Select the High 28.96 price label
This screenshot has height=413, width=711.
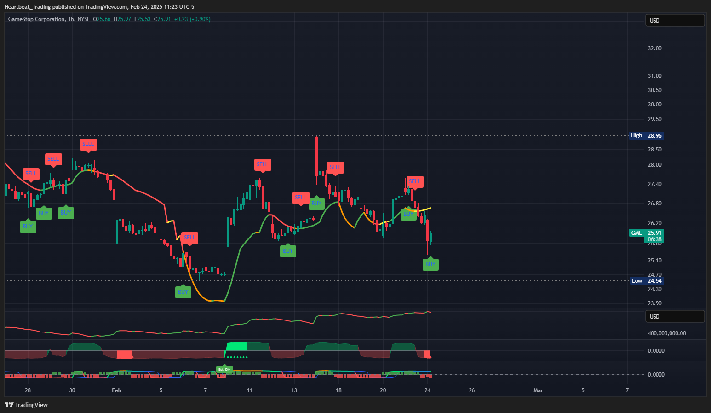(x=647, y=135)
